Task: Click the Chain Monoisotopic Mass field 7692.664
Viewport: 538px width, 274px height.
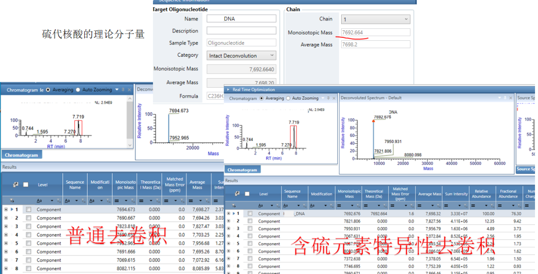Action: pos(376,32)
